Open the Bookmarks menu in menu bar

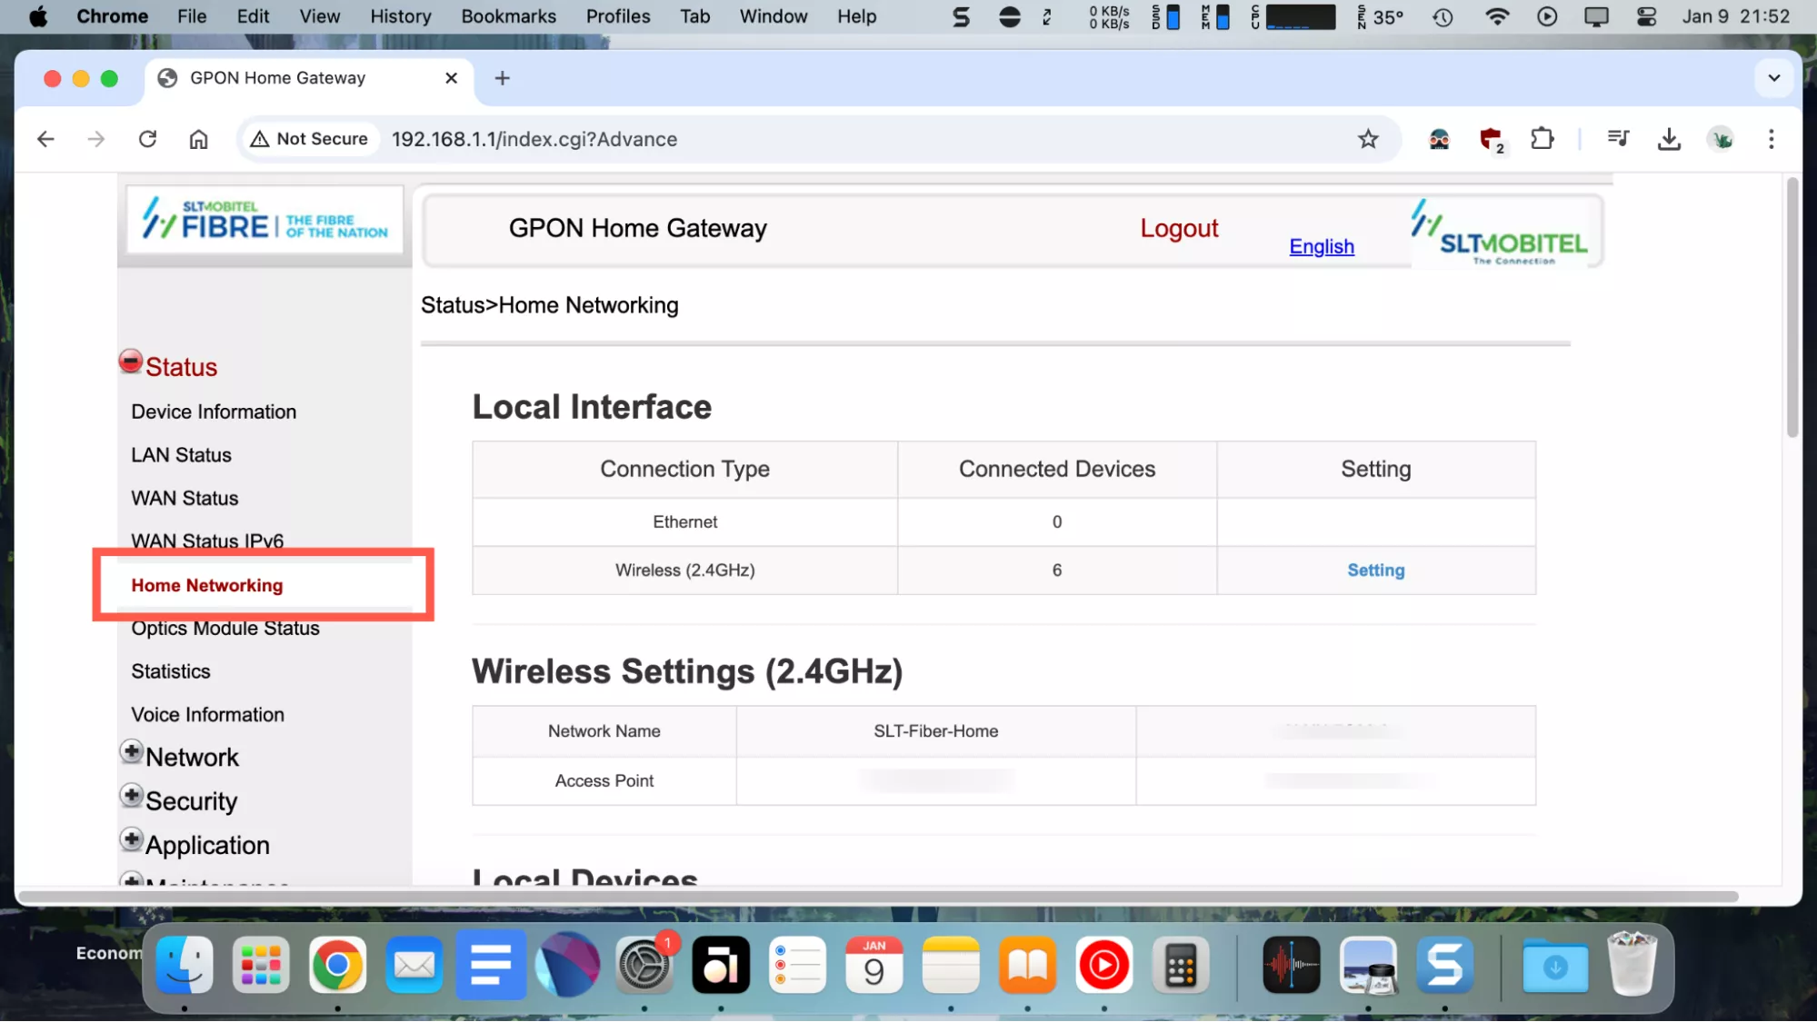[508, 16]
